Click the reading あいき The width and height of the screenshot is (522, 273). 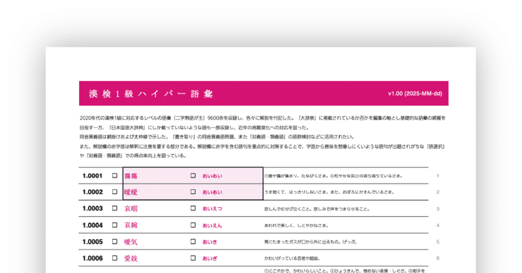(209, 242)
